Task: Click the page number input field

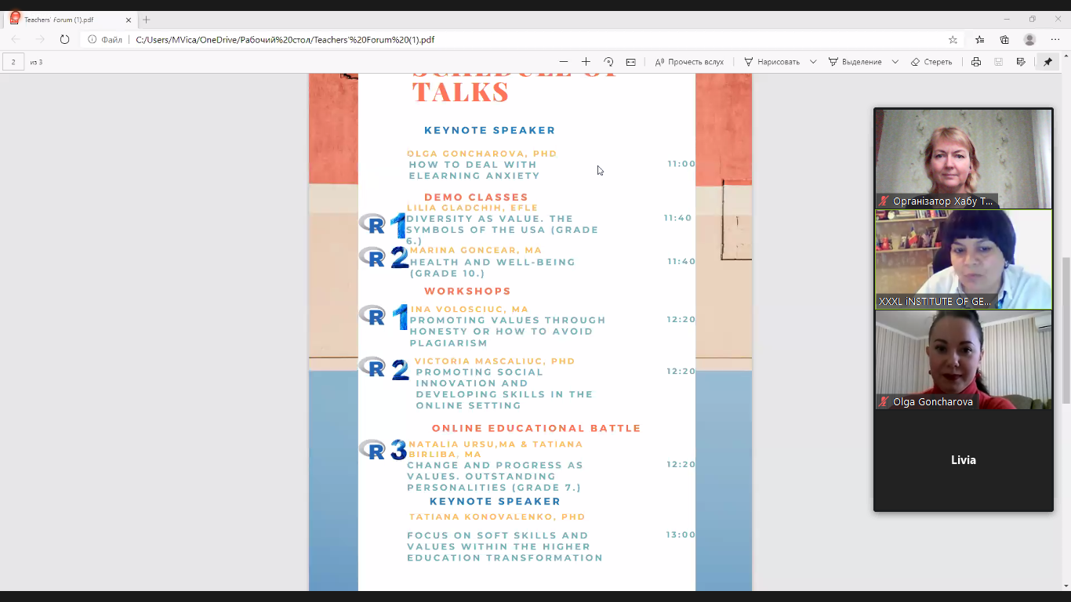Action: click(13, 62)
